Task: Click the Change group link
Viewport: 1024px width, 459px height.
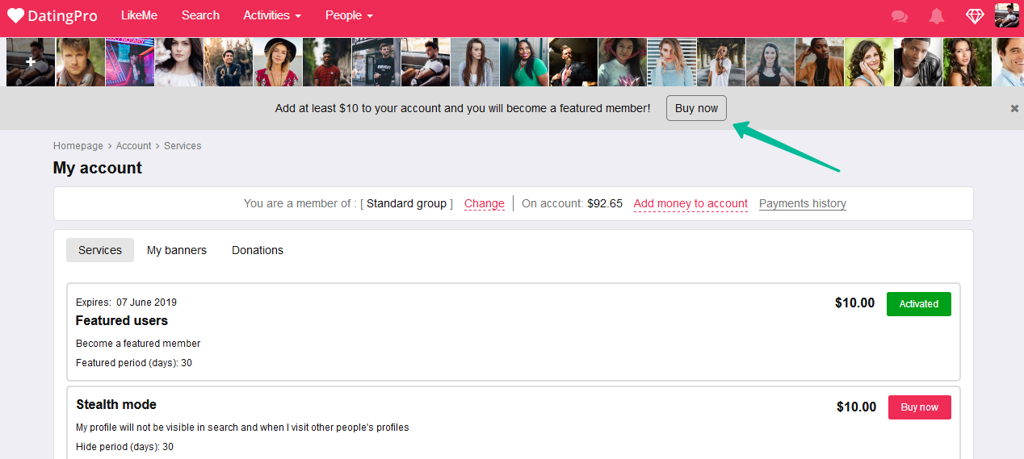Action: (485, 203)
